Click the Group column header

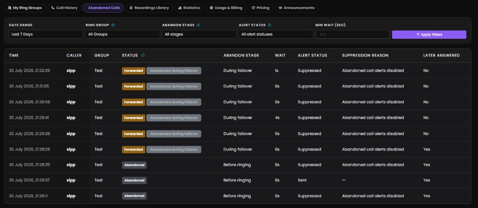[101, 55]
